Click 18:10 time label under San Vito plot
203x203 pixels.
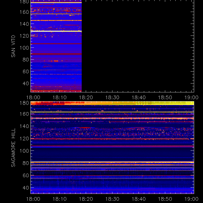tap(60, 97)
